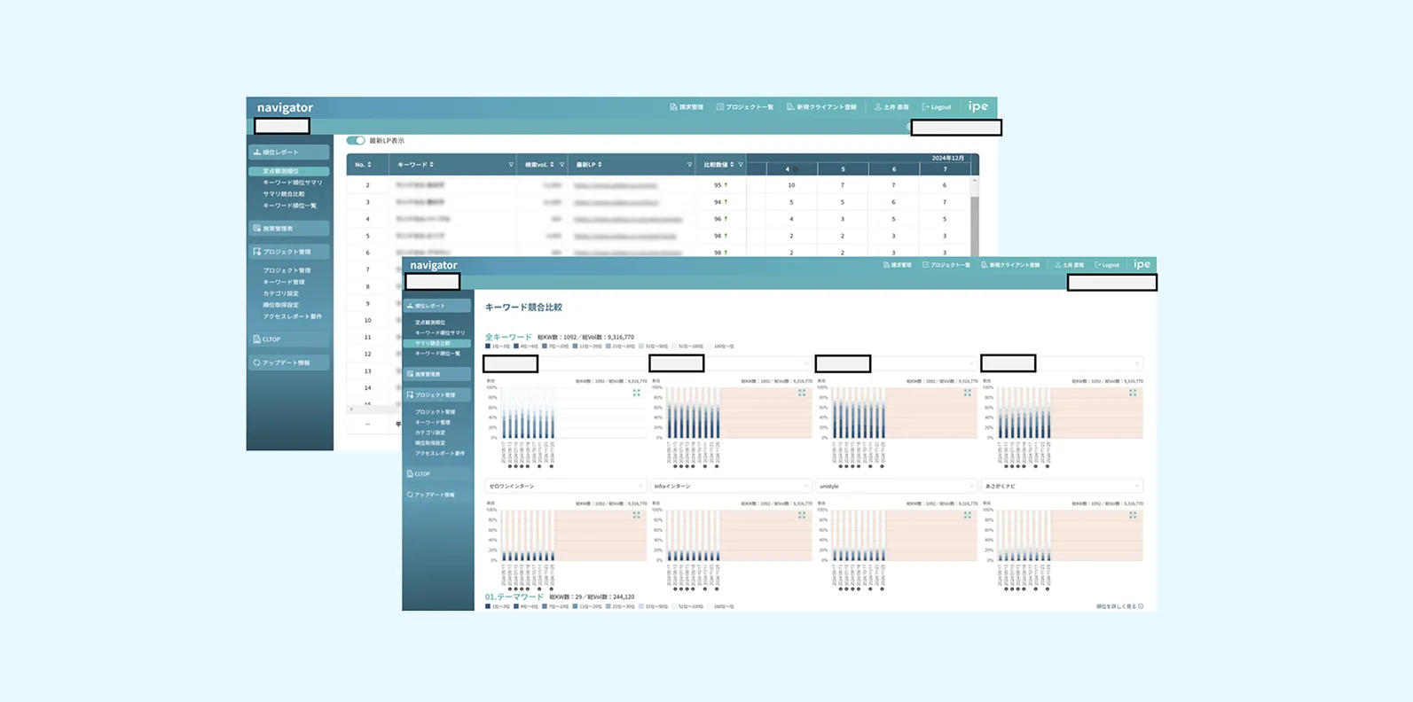
Task: Click the filter icon in キーワード column header
Action: click(511, 165)
